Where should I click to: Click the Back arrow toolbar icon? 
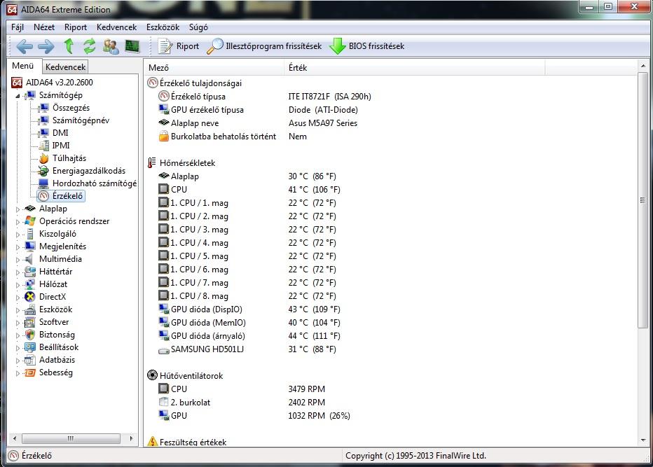(x=25, y=46)
